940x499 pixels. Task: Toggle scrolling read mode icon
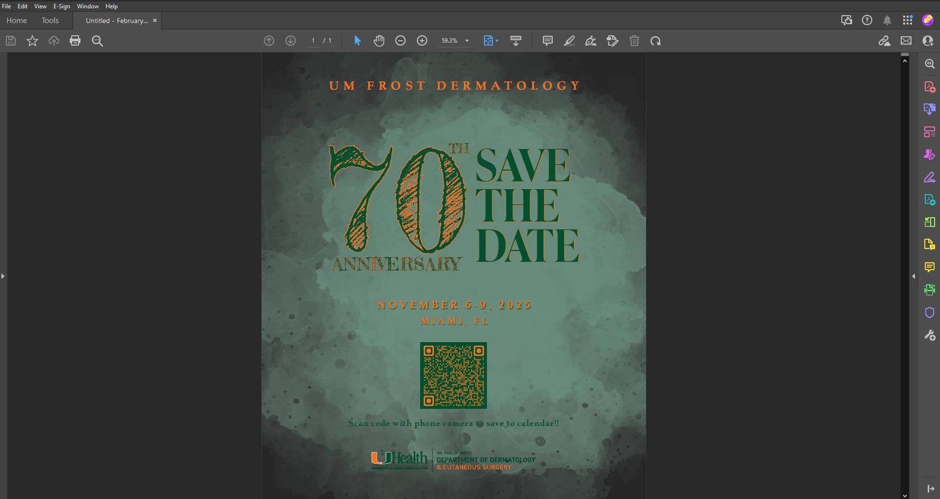(x=516, y=41)
